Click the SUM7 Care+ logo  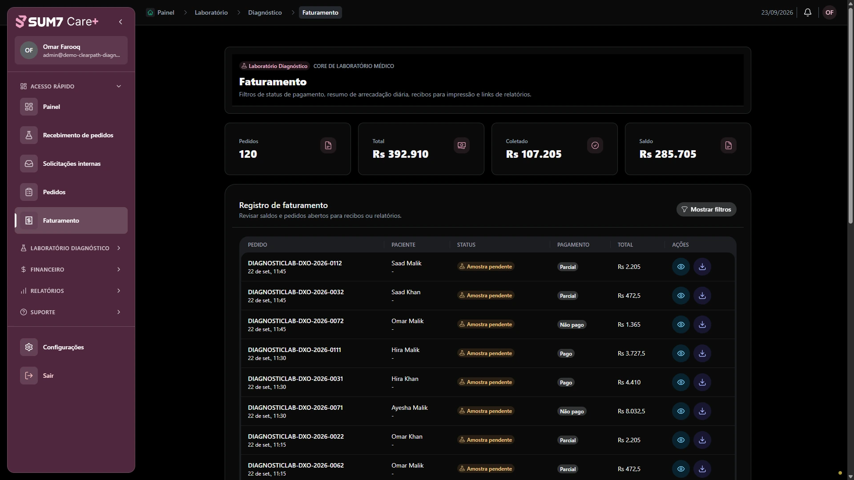pos(57,21)
